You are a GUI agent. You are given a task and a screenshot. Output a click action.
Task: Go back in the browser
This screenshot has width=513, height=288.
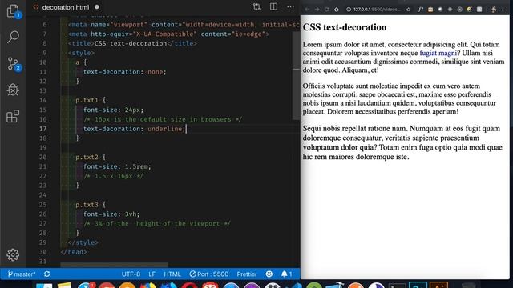coord(307,10)
